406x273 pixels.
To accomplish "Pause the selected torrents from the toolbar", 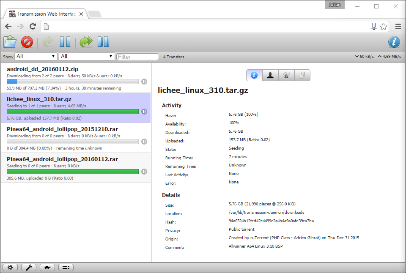I will [65, 42].
